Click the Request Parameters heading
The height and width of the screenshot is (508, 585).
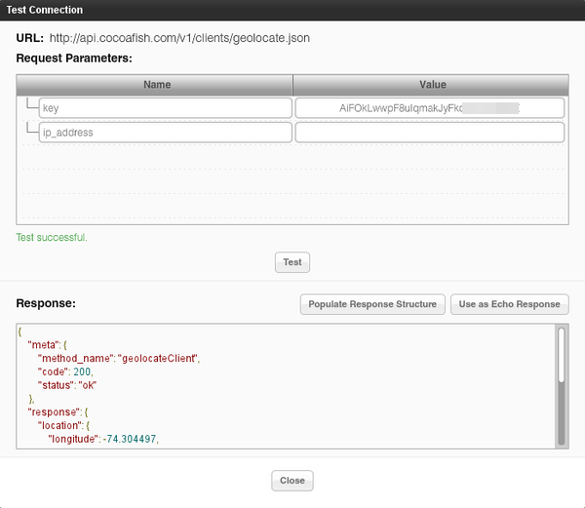point(74,59)
